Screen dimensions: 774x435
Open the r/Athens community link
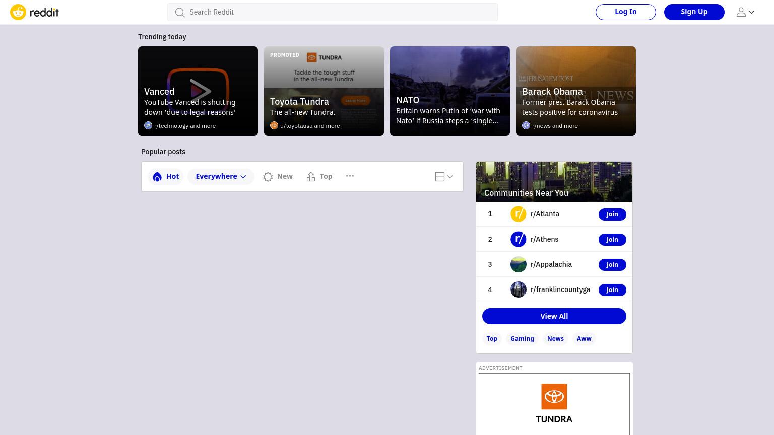point(544,239)
